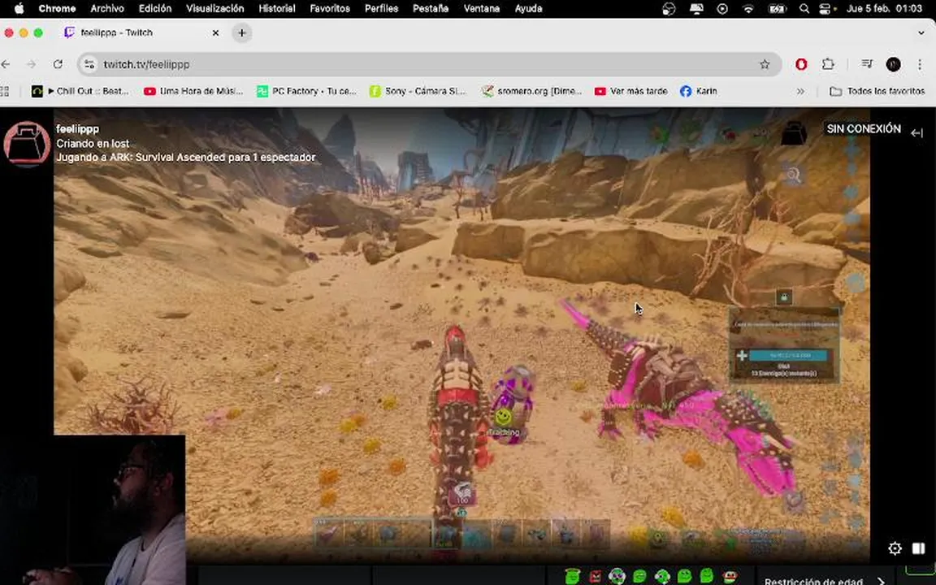The width and height of the screenshot is (936, 585).
Task: Open the Chrome profile avatar
Action: click(893, 64)
